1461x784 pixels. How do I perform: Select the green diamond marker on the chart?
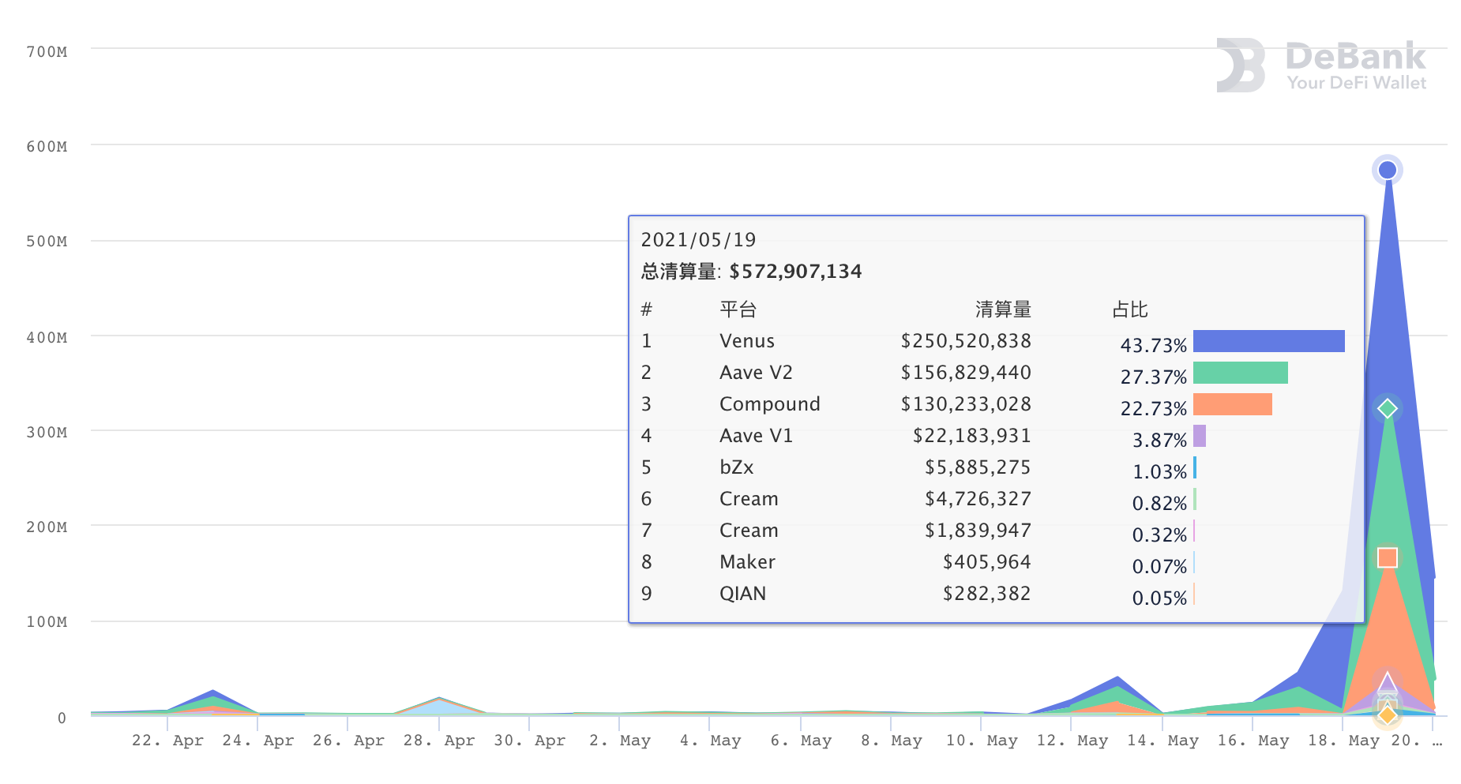click(x=1386, y=408)
